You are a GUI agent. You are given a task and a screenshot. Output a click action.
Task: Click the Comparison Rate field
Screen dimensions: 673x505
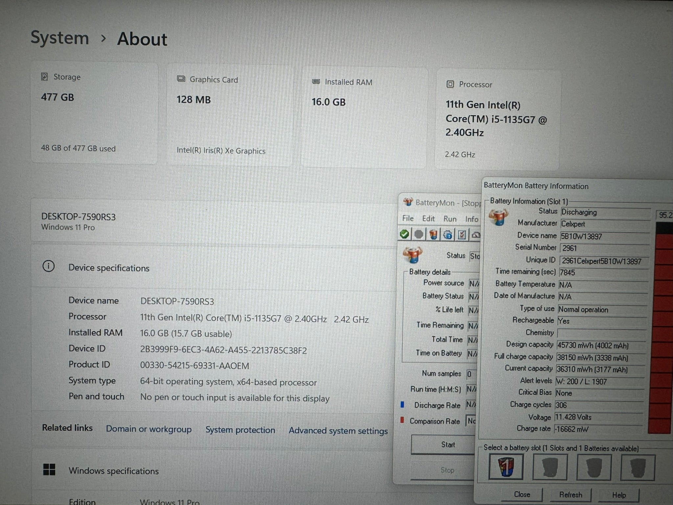(x=471, y=421)
